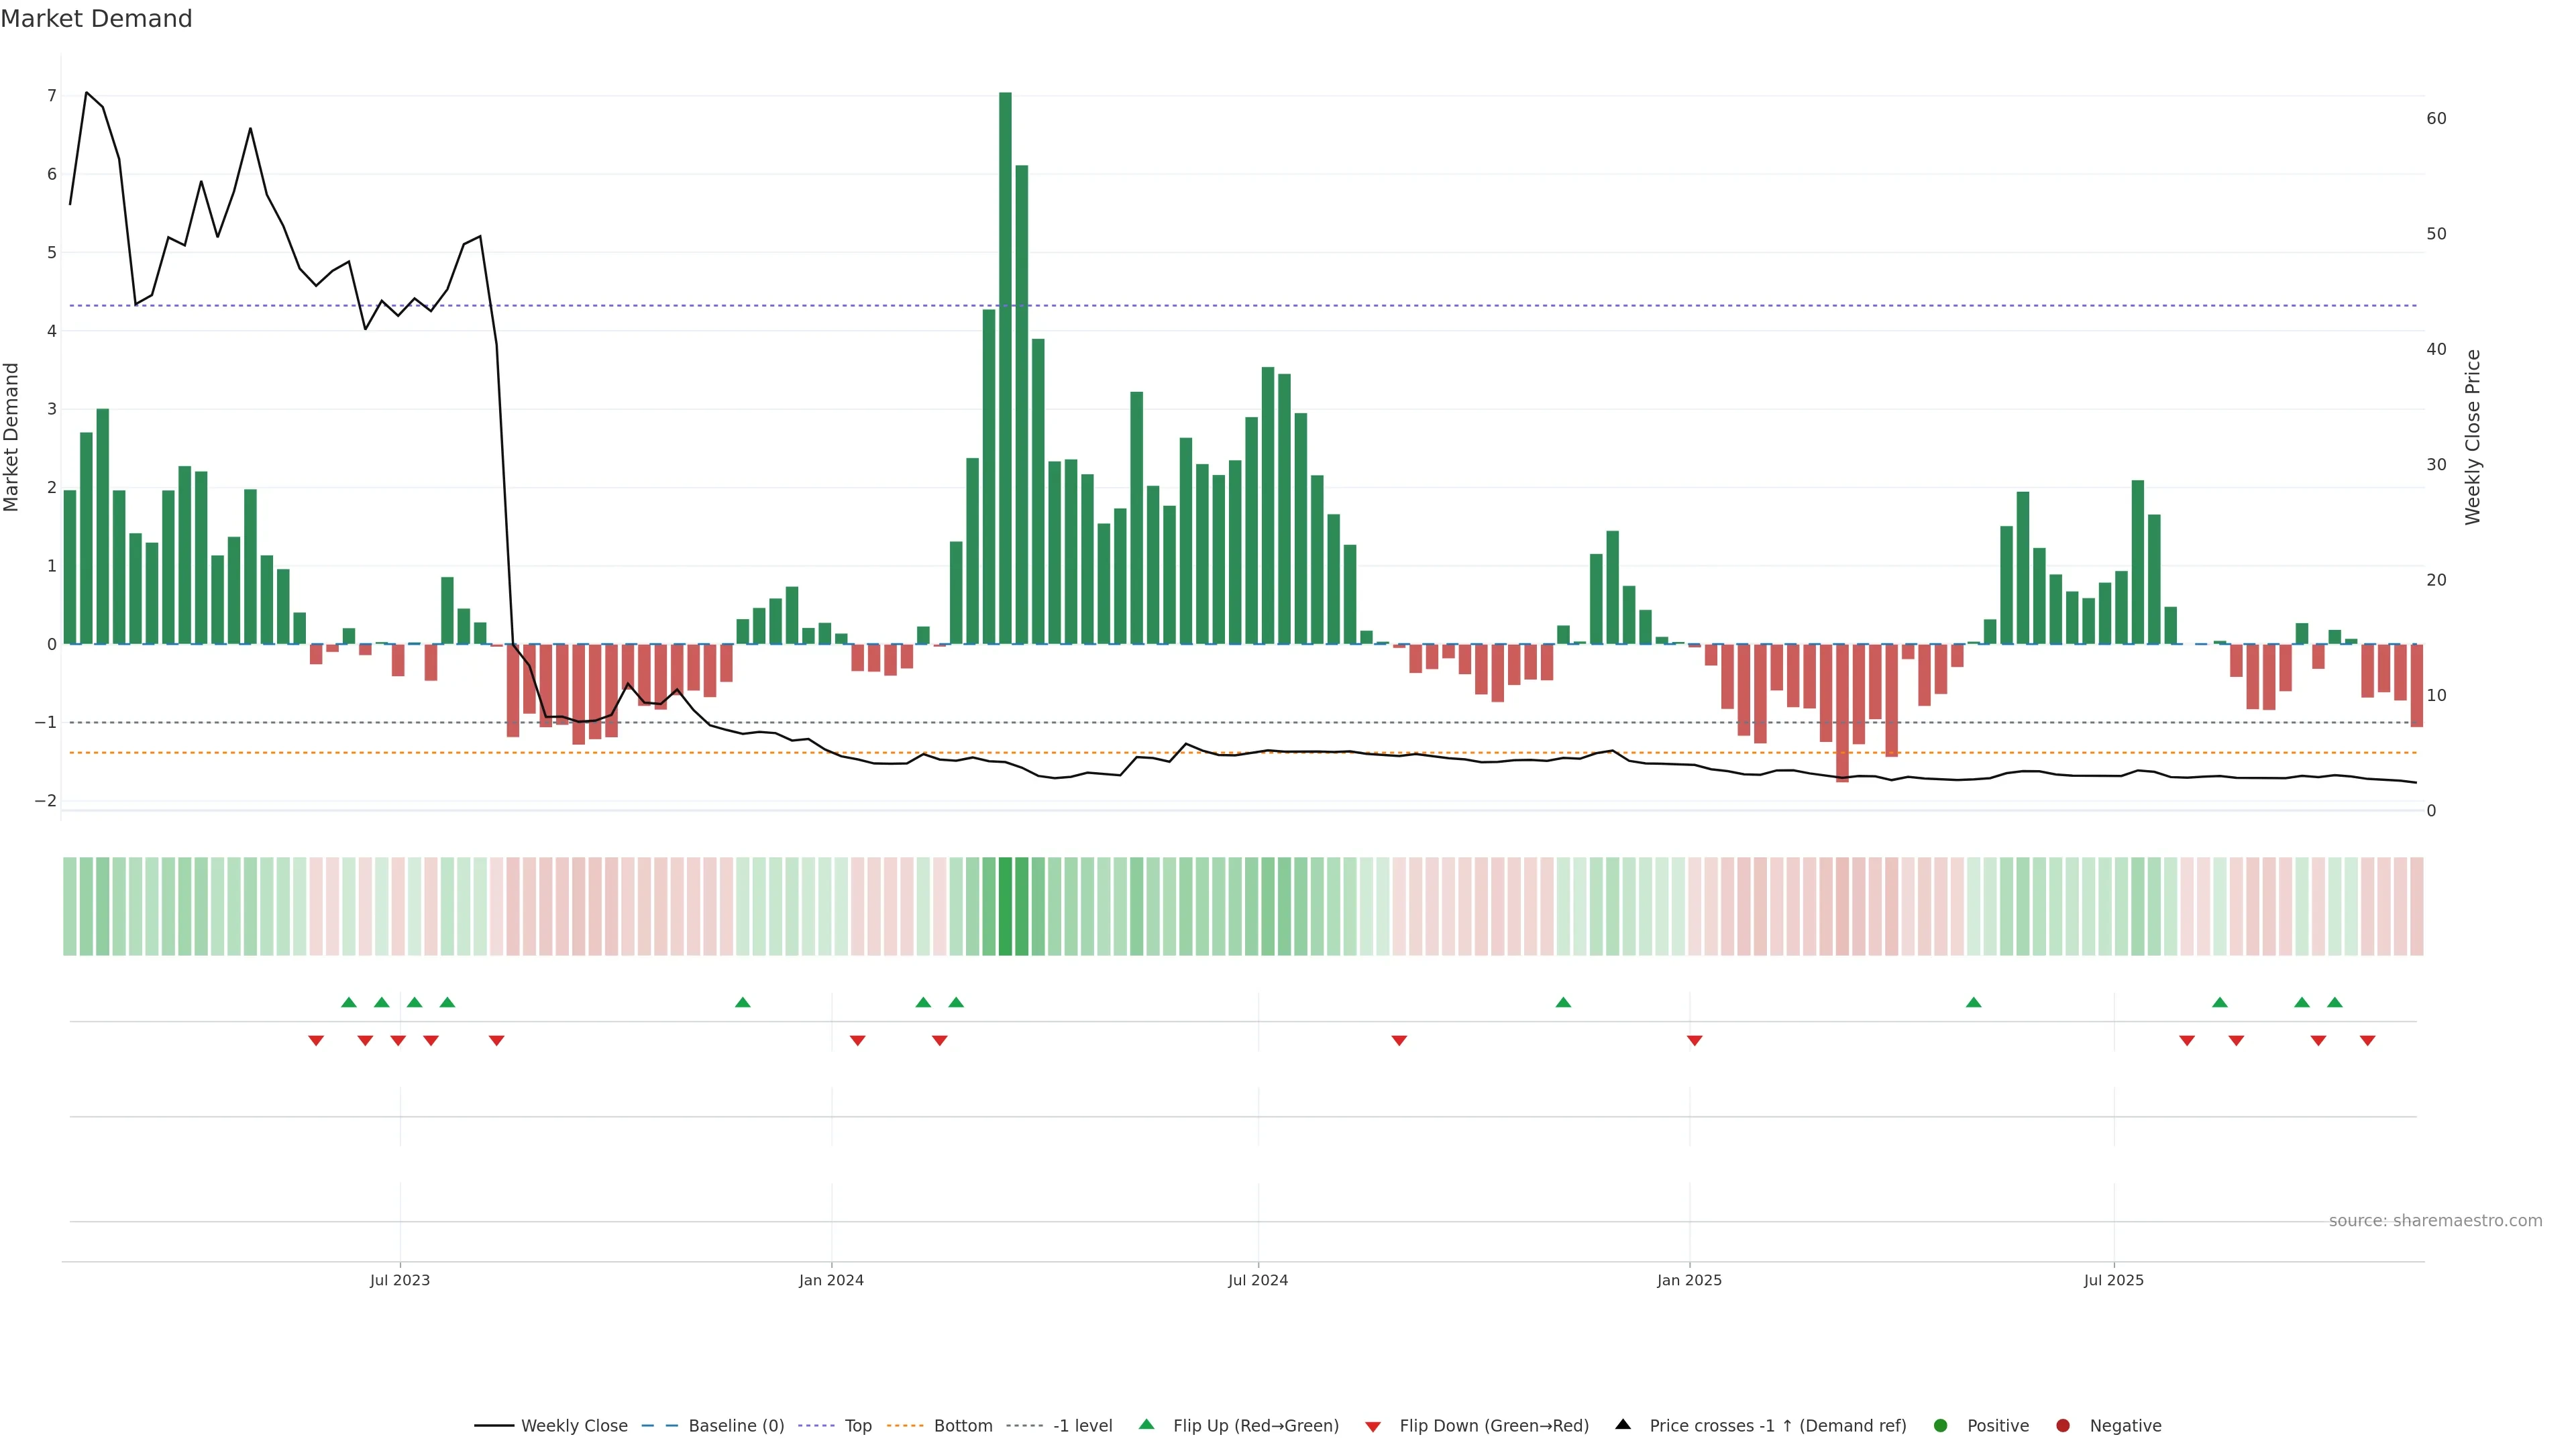Click the Jan 2024 axis label
The width and height of the screenshot is (2576, 1449).
click(x=831, y=1281)
